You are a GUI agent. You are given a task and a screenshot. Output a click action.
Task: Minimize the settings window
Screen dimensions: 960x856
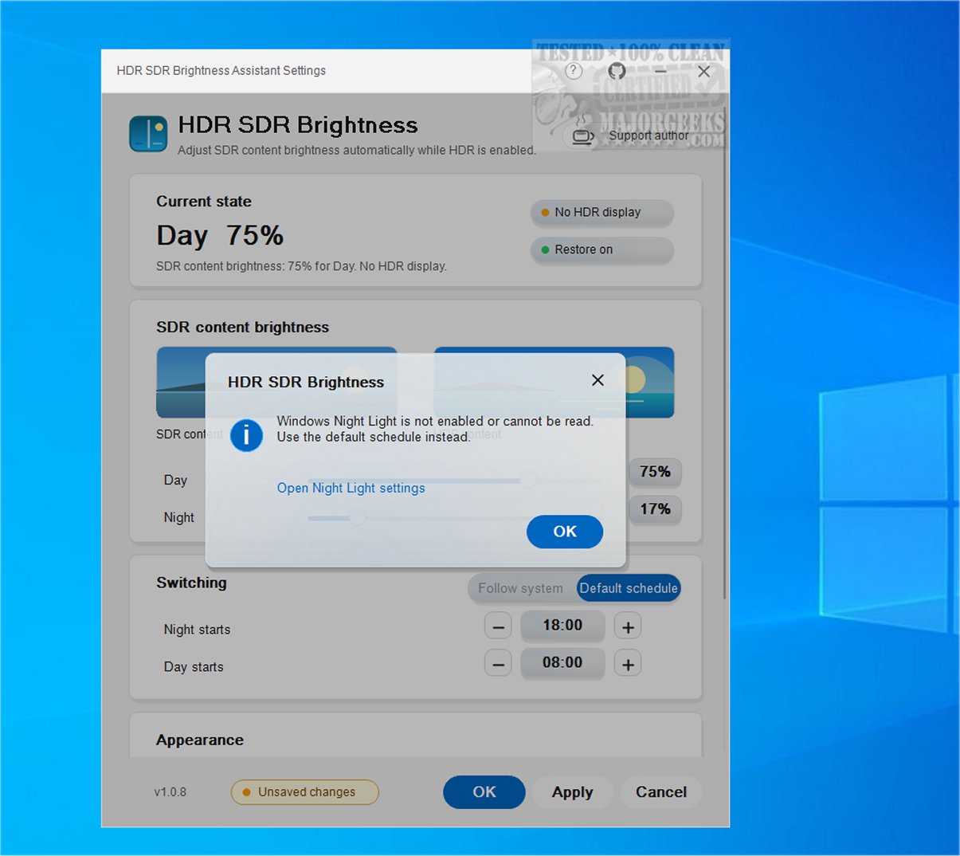(x=660, y=71)
